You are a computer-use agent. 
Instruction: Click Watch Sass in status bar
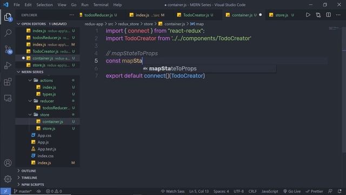(x=172, y=191)
